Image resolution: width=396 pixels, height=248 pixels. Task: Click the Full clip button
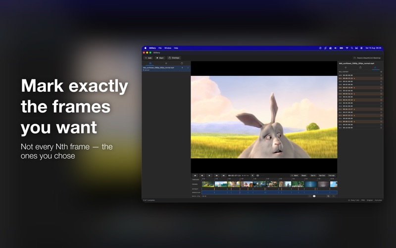332,176
